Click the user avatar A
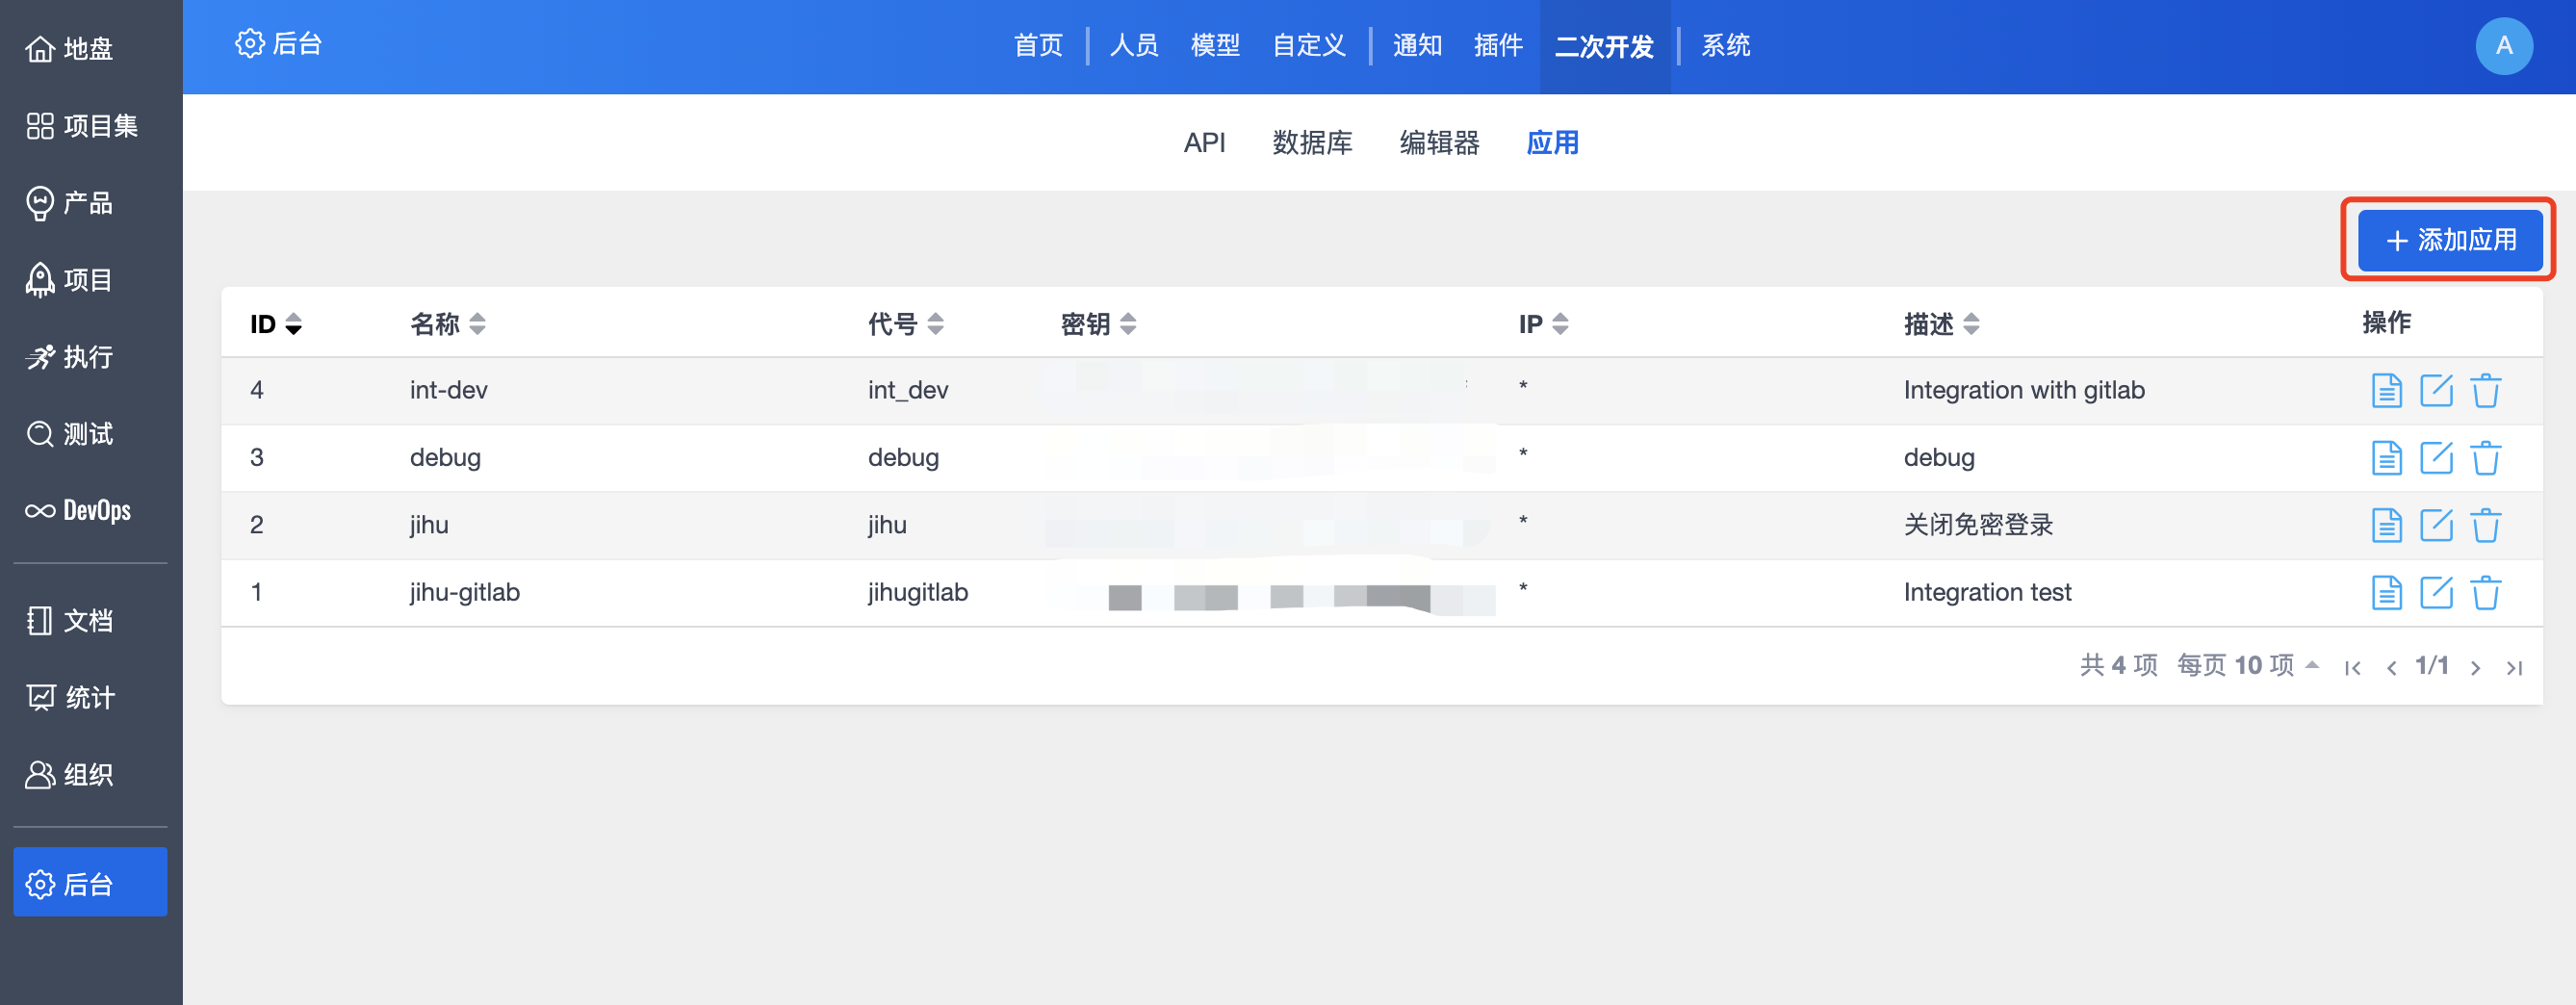This screenshot has height=1005, width=2576. tap(2503, 46)
